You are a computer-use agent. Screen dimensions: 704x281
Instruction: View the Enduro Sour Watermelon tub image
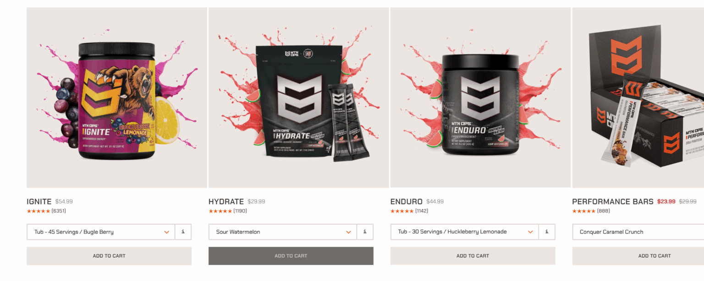tap(480, 97)
